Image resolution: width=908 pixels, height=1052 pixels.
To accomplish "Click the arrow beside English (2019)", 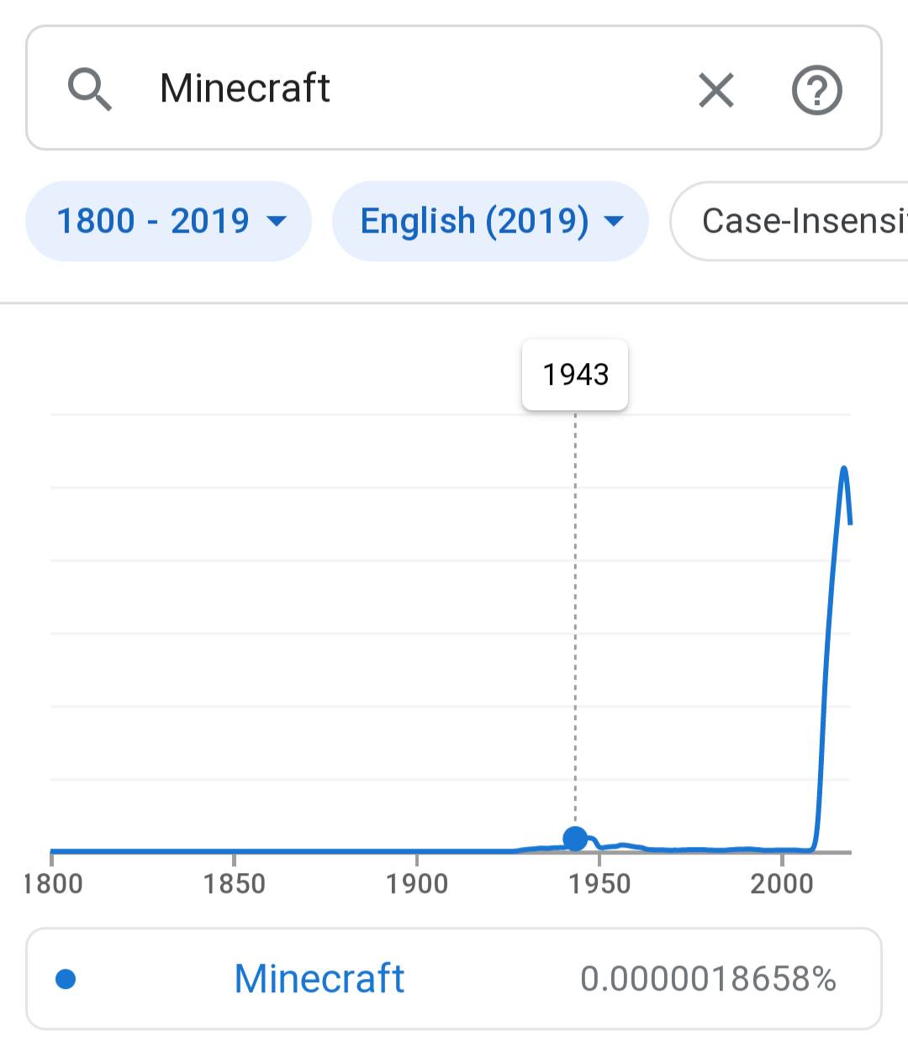I will tap(615, 222).
